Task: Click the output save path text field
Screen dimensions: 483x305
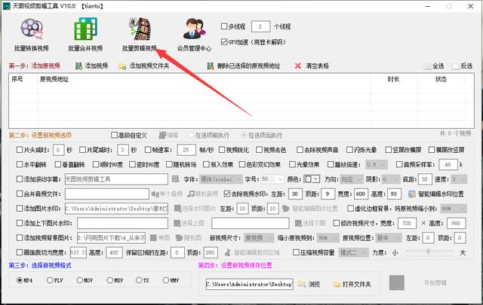Action: pos(248,284)
